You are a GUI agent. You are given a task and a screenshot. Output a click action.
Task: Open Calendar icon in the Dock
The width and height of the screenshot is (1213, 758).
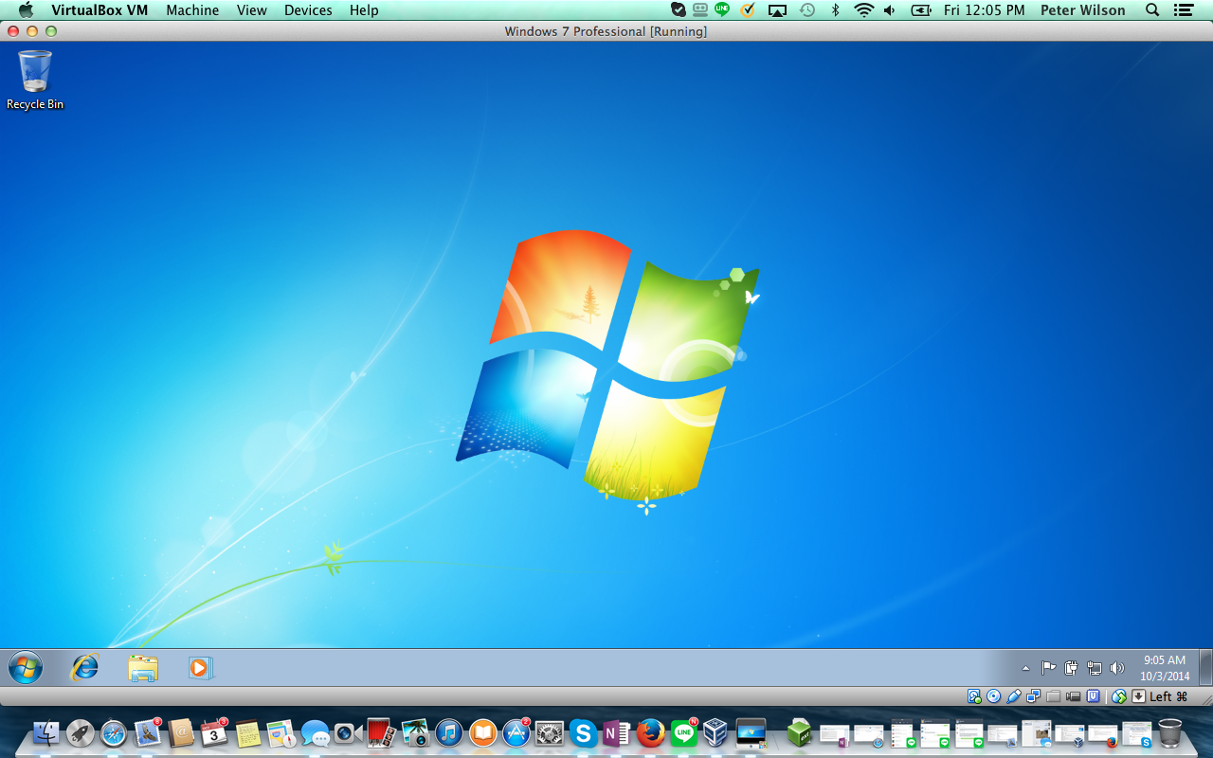(214, 732)
